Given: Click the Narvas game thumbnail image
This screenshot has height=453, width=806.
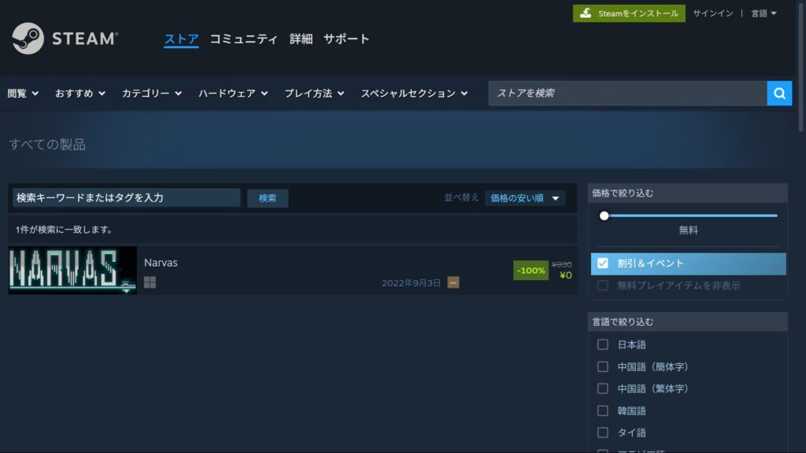Looking at the screenshot, I should [72, 271].
